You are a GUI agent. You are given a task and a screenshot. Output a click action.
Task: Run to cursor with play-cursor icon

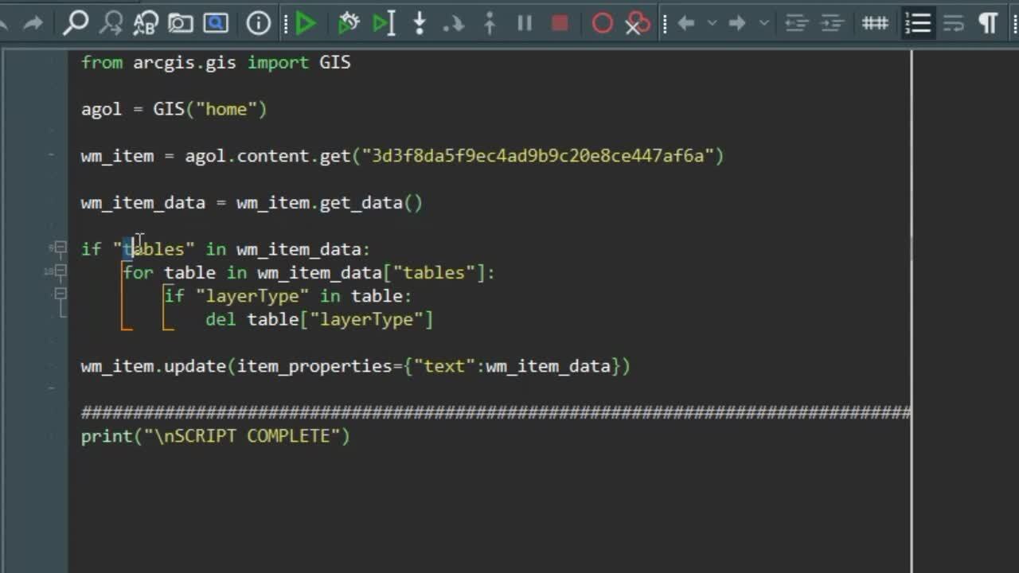[384, 24]
